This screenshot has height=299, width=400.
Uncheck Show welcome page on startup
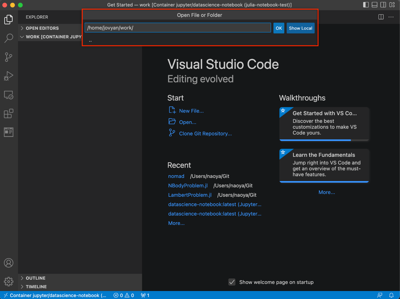232,282
